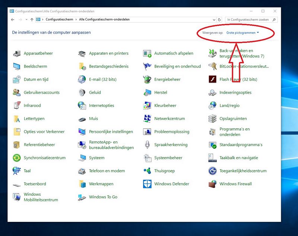The height and width of the screenshot is (236, 298).
Task: Click the Netwerkcentrum icon
Action: pyautogui.click(x=147, y=119)
